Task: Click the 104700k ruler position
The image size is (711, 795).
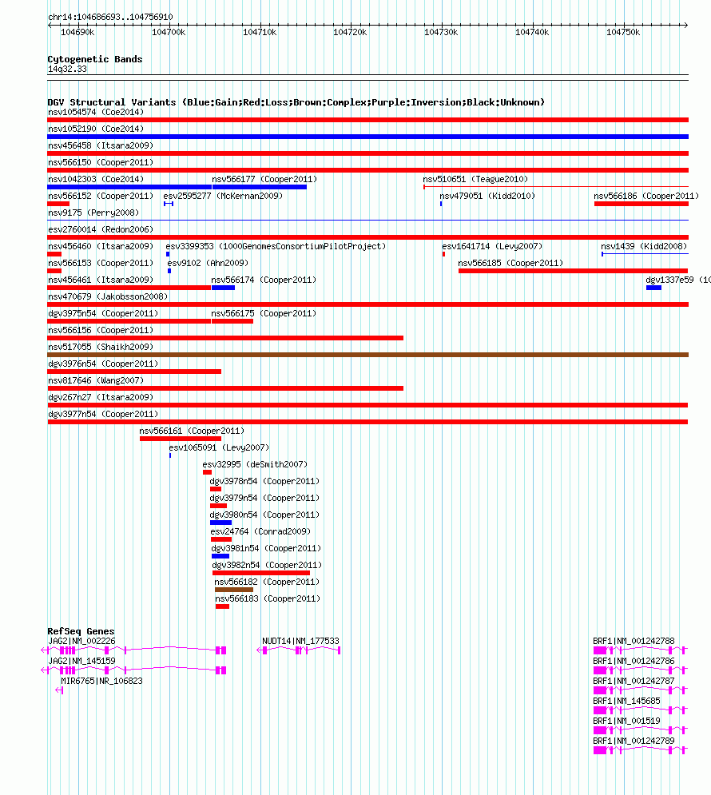Action: [169, 32]
